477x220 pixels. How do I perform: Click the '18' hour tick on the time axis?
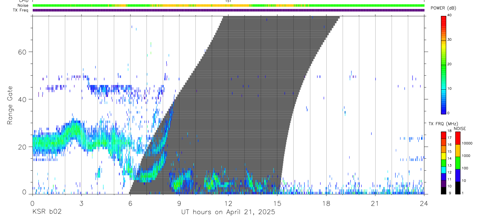coord(326,203)
